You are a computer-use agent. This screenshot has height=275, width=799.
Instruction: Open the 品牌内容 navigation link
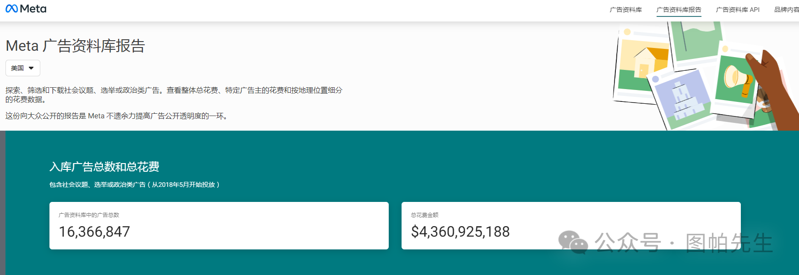pos(786,10)
